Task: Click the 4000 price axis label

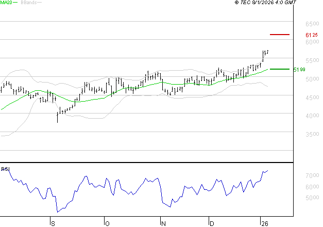Action: coord(312,116)
